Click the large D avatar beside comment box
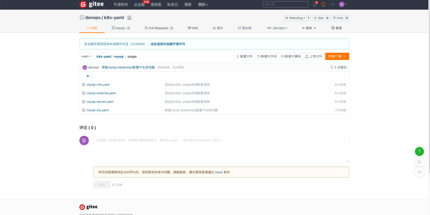The width and height of the screenshot is (430, 215). [84, 141]
